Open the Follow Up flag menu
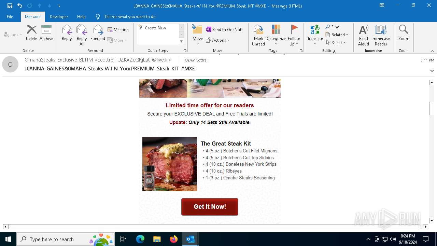This screenshot has height=246, width=437. coord(294,35)
